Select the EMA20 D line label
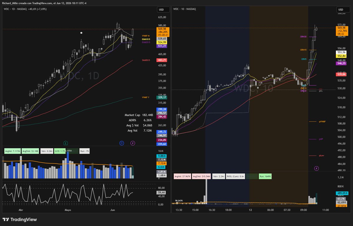The height and width of the screenshot is (226, 353). click(x=146, y=42)
